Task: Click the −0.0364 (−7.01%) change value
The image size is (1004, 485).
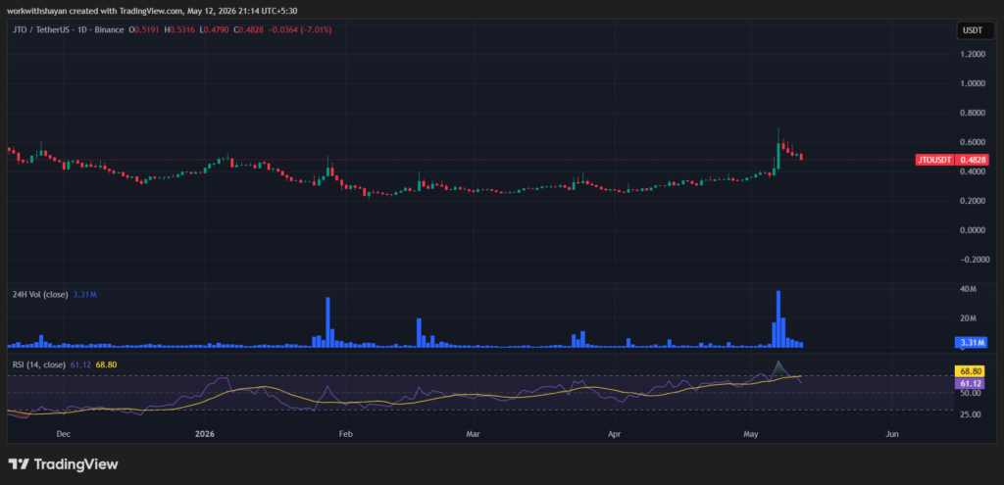Action: [300, 29]
